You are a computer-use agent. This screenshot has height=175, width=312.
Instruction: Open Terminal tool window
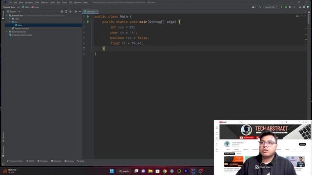coord(56,161)
